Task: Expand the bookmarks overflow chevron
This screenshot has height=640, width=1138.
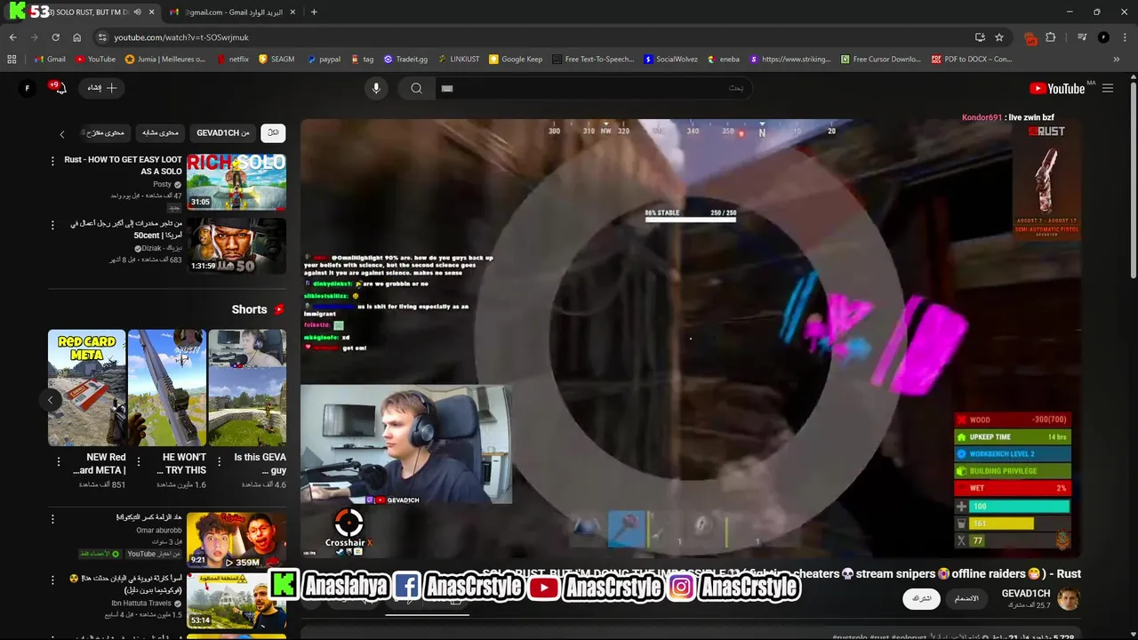Action: click(1117, 60)
